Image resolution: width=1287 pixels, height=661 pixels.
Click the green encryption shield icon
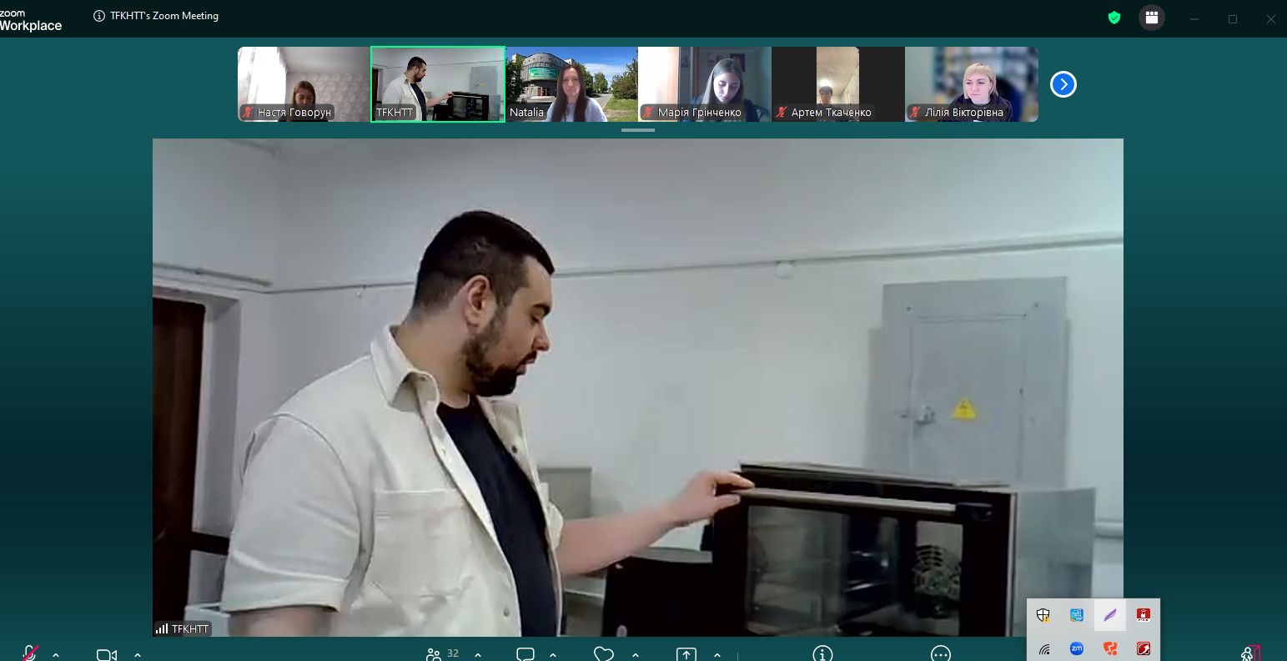(1114, 18)
